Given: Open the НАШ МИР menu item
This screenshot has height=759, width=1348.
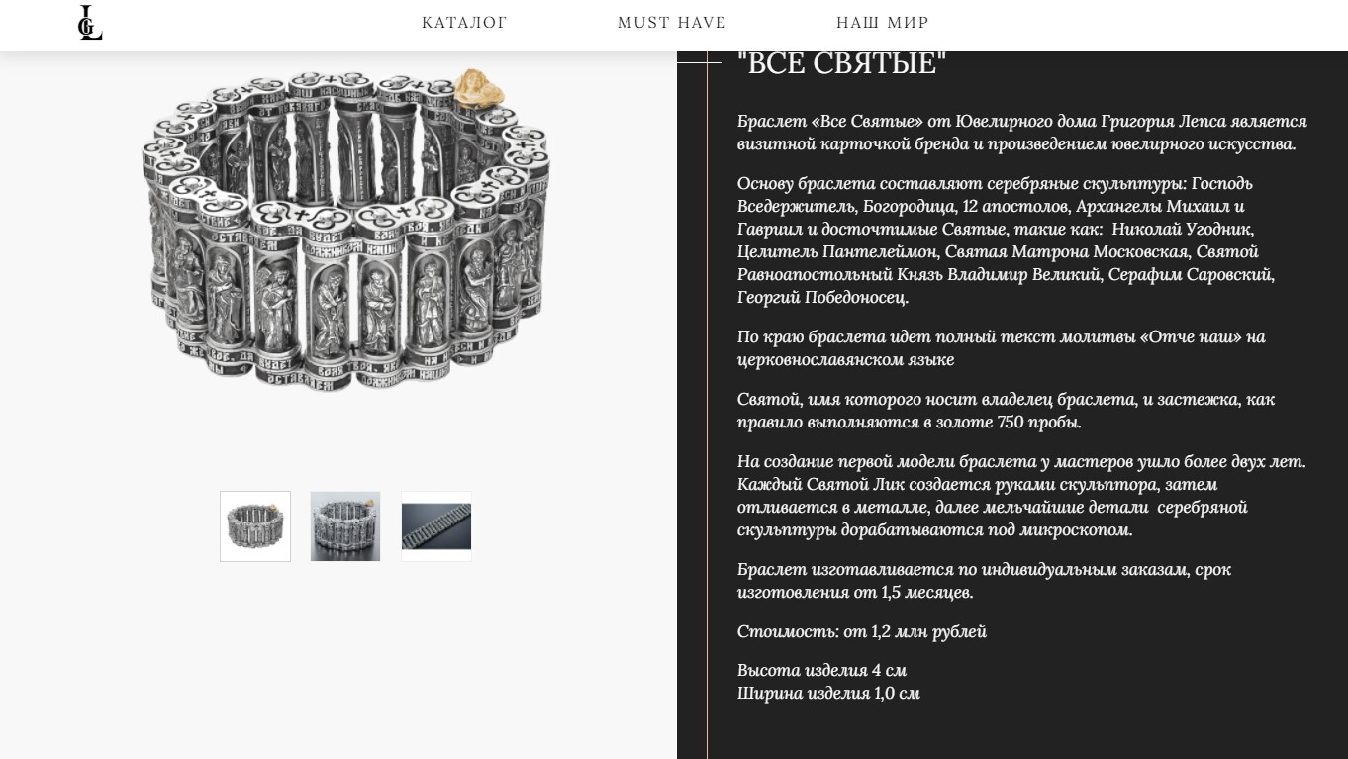Looking at the screenshot, I should coord(883,23).
